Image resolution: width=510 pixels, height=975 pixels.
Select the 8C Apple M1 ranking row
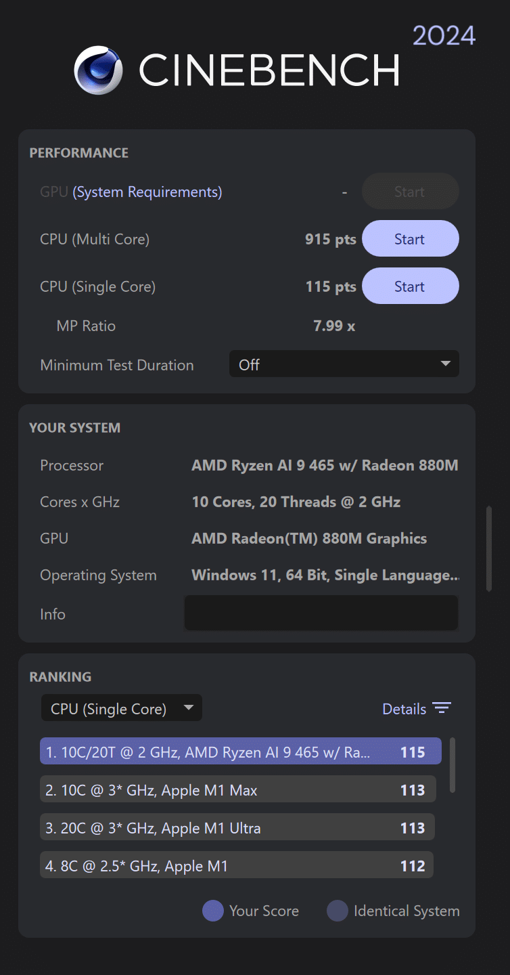236,865
